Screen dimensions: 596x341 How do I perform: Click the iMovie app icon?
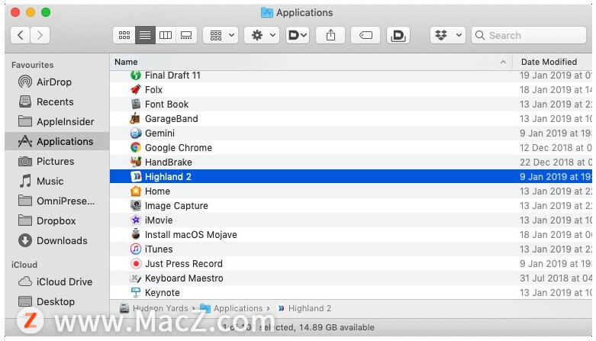[x=136, y=220]
